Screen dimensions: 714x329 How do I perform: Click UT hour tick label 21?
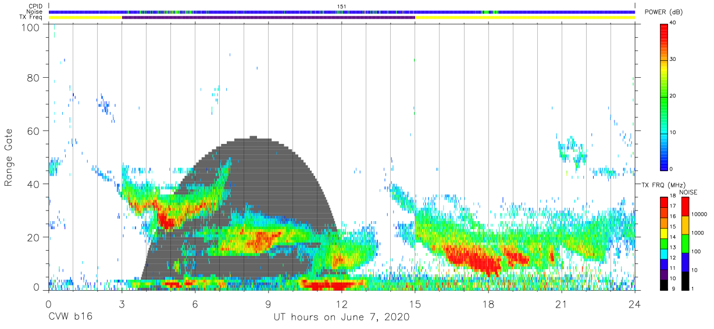click(x=562, y=303)
